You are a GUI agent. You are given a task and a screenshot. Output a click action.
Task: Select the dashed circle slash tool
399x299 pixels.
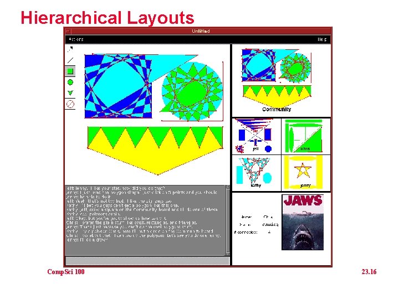click(70, 104)
